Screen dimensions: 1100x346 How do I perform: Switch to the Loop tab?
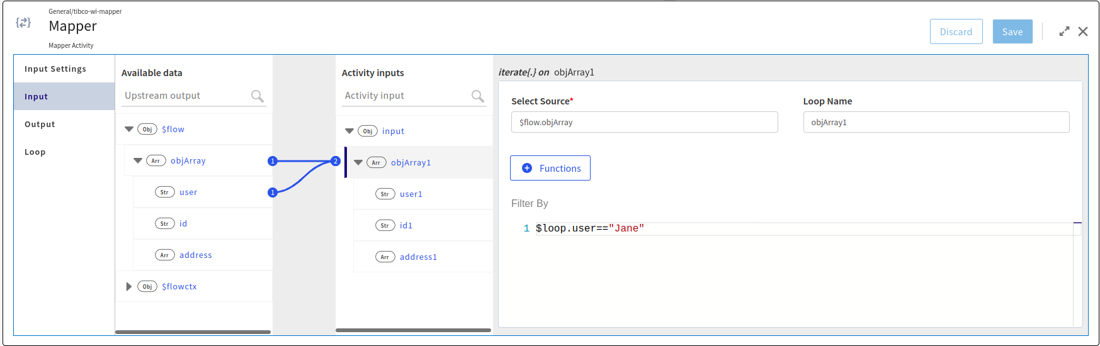click(35, 152)
